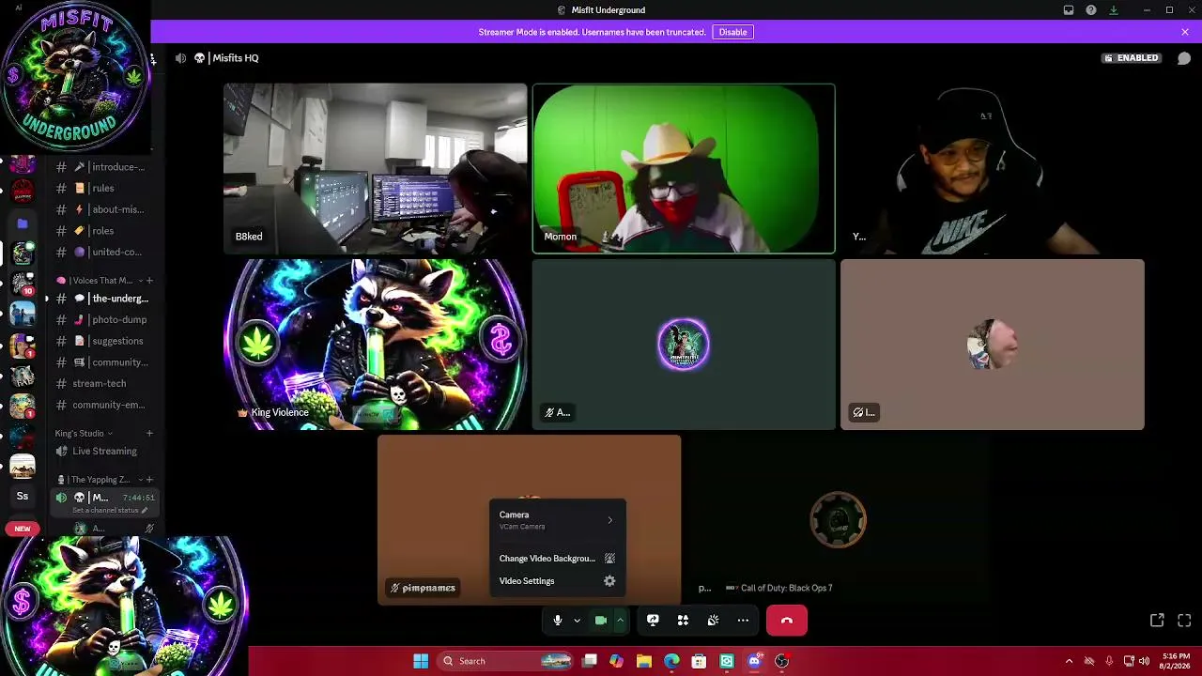Open Task View on the taskbar
Screen dimensions: 1202x676
[590, 661]
